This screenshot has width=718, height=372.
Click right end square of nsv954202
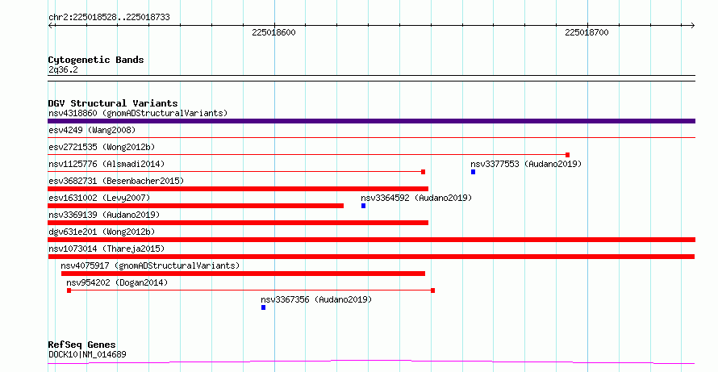pos(432,290)
